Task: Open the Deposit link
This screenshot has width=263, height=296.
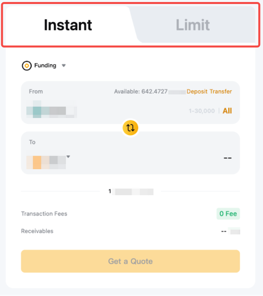Action: pyautogui.click(x=196, y=92)
